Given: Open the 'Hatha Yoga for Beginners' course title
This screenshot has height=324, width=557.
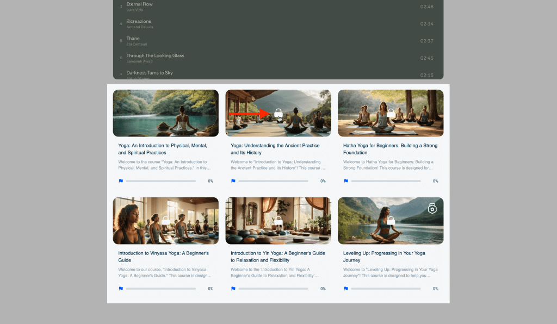Looking at the screenshot, I should pyautogui.click(x=390, y=149).
